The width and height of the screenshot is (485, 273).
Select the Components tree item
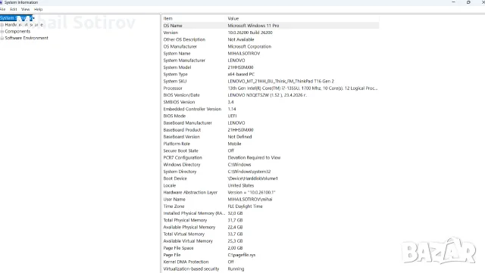(x=17, y=32)
